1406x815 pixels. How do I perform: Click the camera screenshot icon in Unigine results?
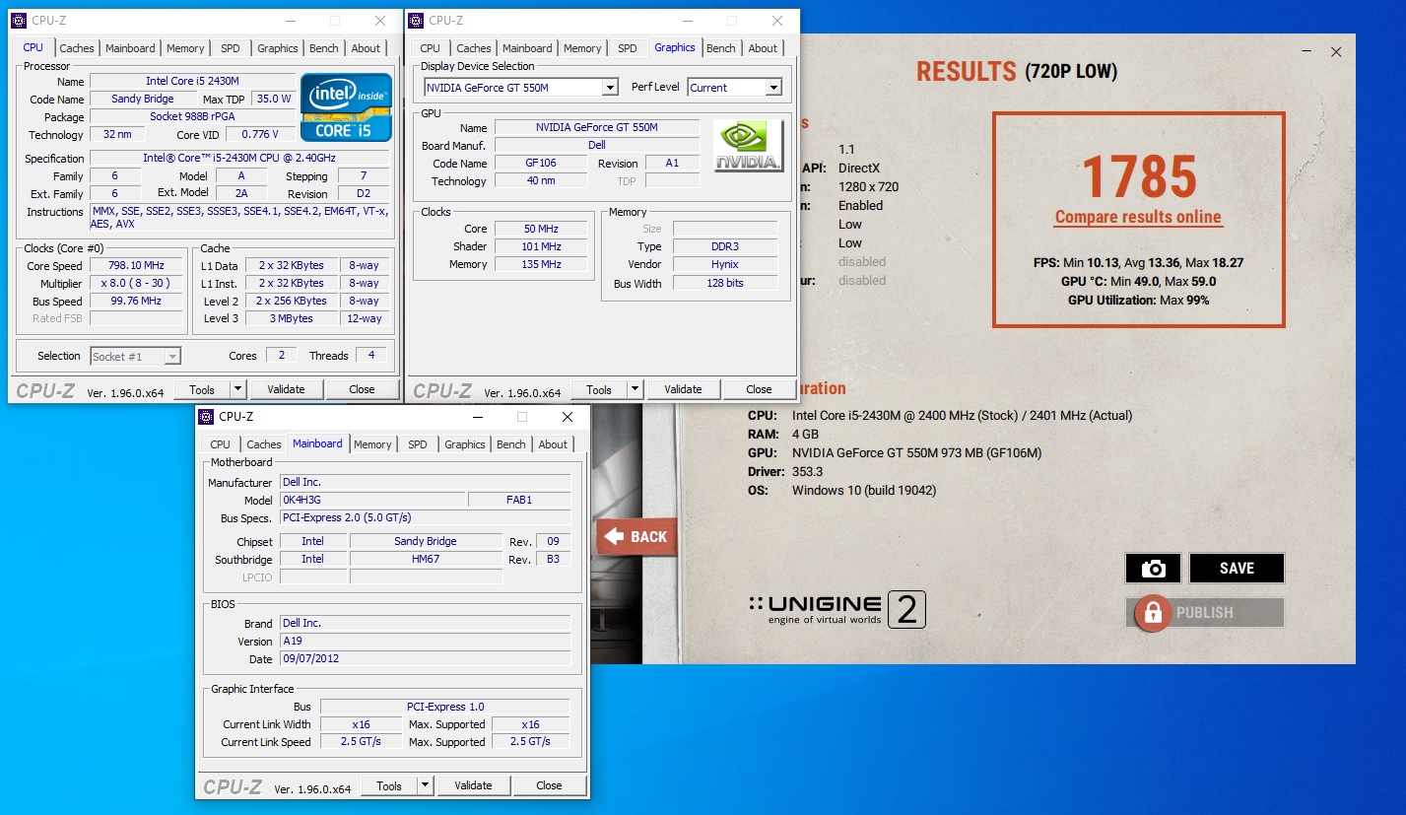1153,569
